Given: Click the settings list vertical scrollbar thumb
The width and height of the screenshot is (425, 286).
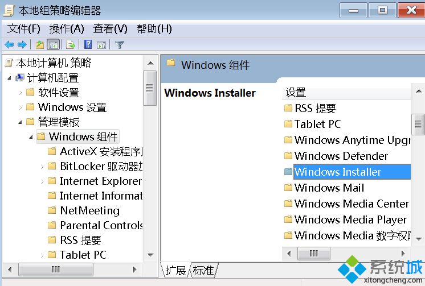Looking at the screenshot, I should (419, 124).
